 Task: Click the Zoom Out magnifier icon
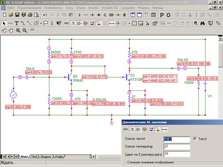(25, 31)
